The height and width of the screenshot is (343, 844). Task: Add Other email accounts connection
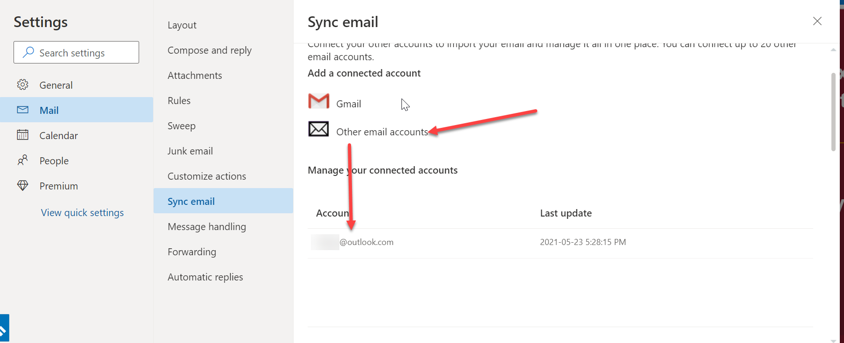pyautogui.click(x=382, y=132)
